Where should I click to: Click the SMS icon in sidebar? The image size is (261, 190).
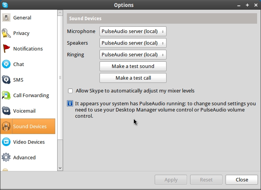pos(6,80)
